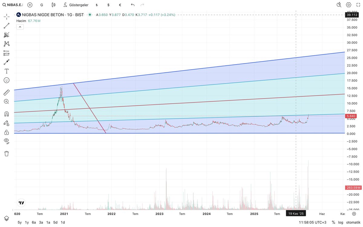Select the 1a time range

click(48, 222)
